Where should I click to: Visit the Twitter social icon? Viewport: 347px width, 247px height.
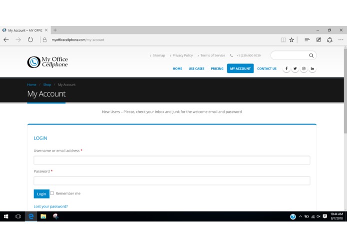[295, 68]
